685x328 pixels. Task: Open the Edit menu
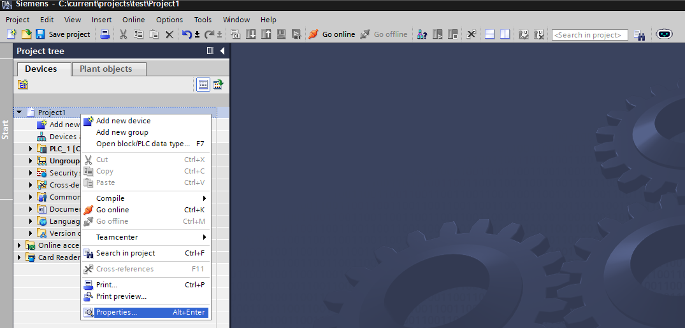click(x=47, y=20)
